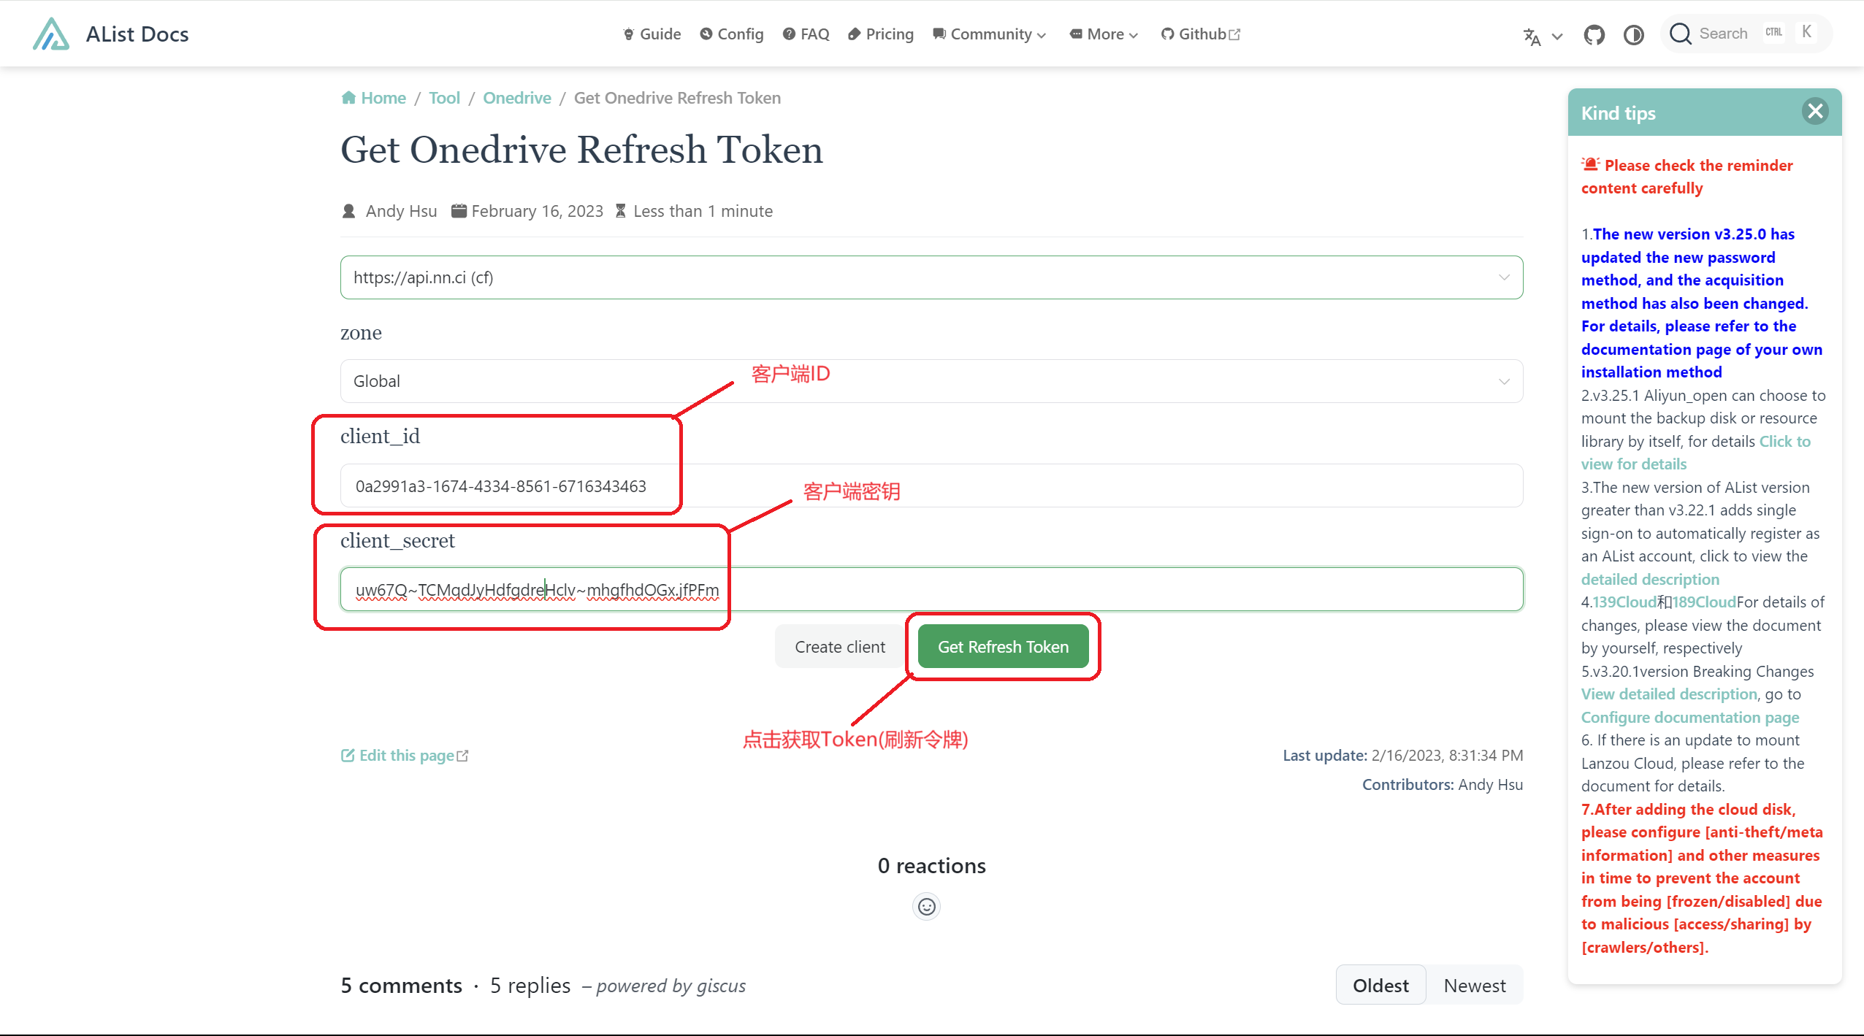Click the Search box

[1746, 34]
